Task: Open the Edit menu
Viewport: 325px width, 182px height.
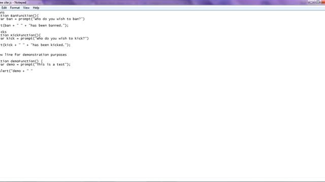Action: coord(4,8)
